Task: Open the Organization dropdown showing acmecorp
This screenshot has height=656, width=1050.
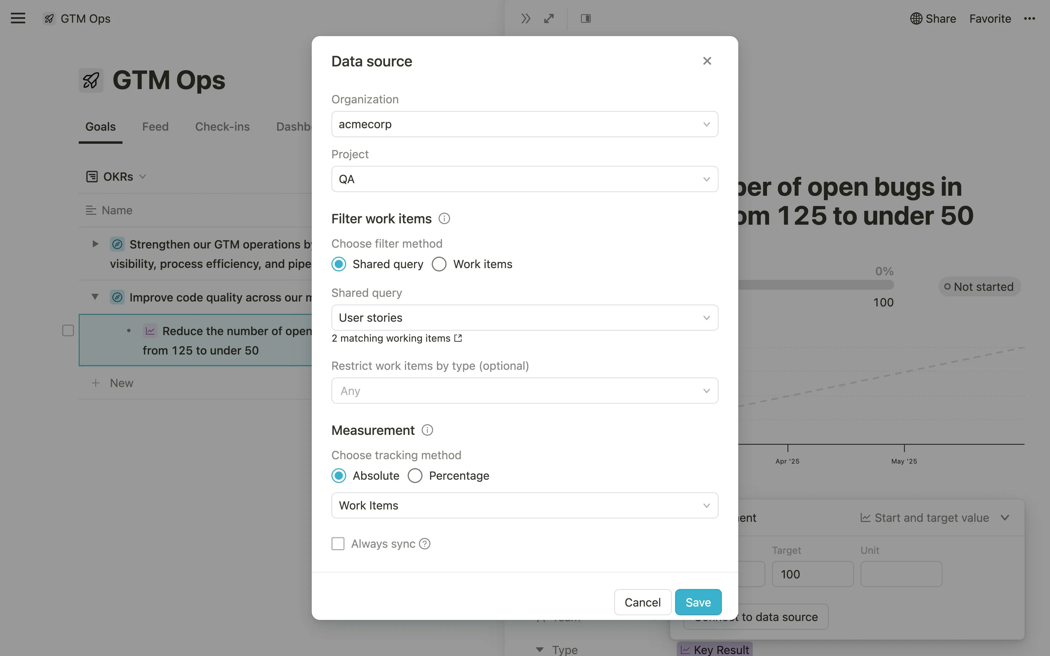Action: (x=524, y=124)
